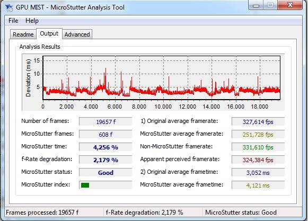308x221 pixels.
Task: Select the Output tab
Action: point(49,33)
